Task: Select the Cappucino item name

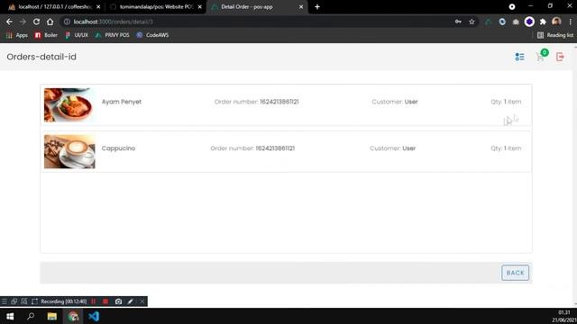Action: pos(118,148)
